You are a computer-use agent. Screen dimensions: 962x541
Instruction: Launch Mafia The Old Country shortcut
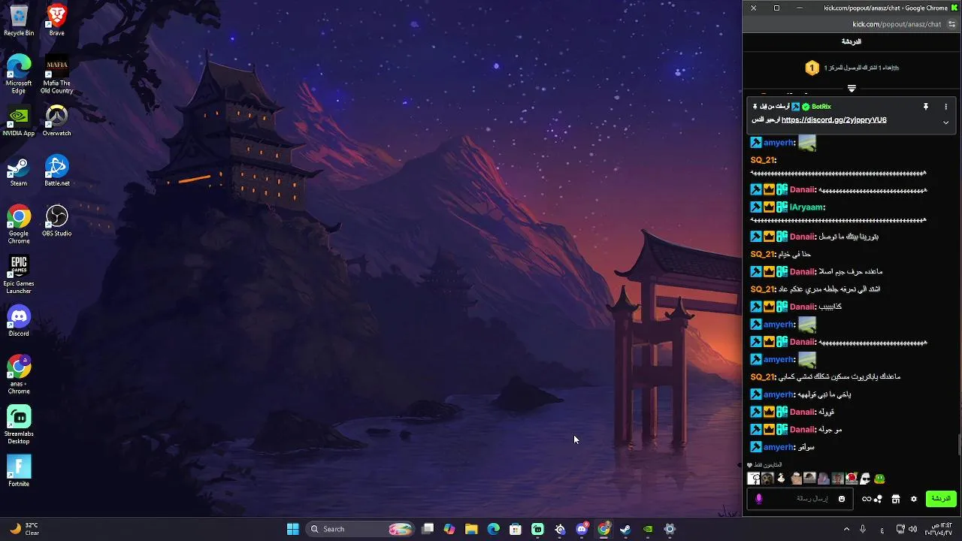click(x=56, y=74)
